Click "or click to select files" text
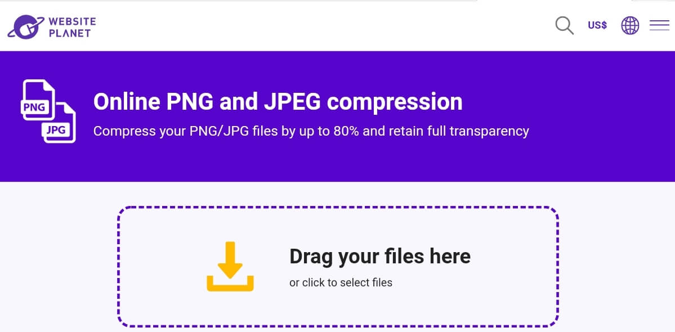 [x=341, y=282]
